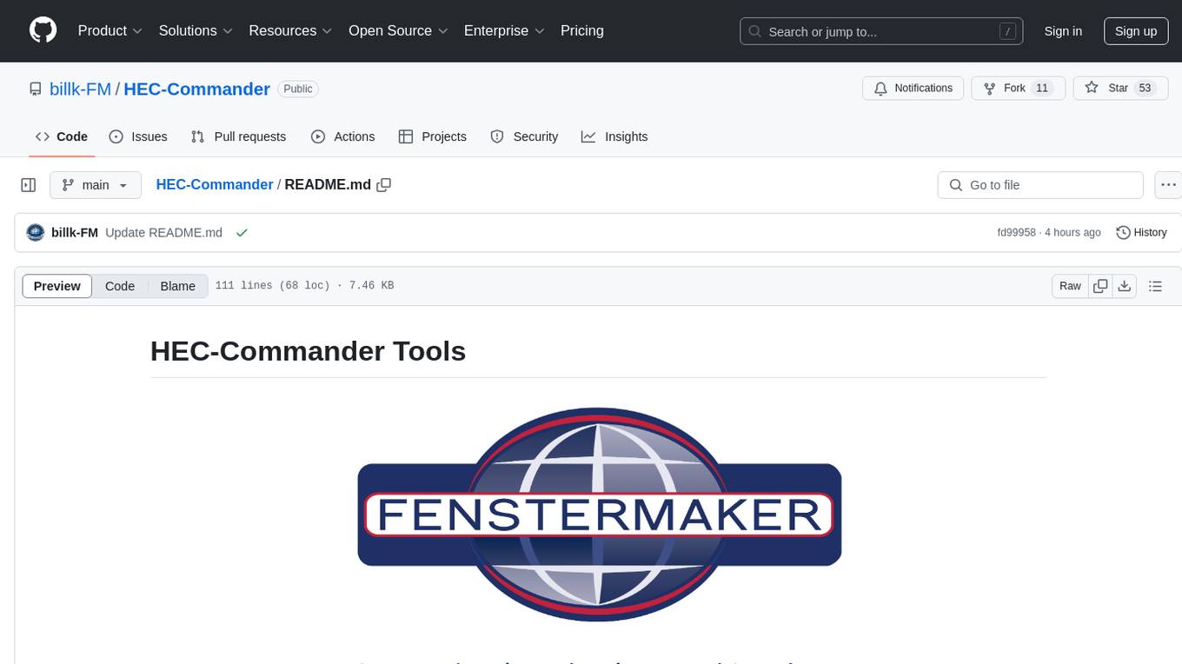Open the Raw file view
This screenshot has height=664, width=1182.
(x=1070, y=286)
